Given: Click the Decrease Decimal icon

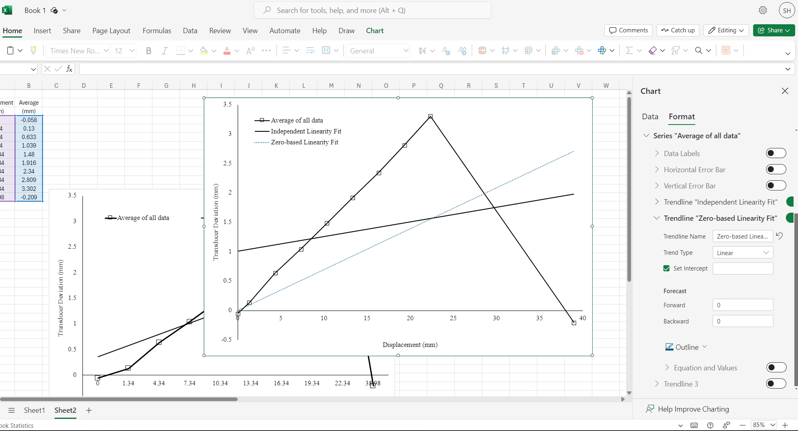Looking at the screenshot, I should pyautogui.click(x=446, y=51).
